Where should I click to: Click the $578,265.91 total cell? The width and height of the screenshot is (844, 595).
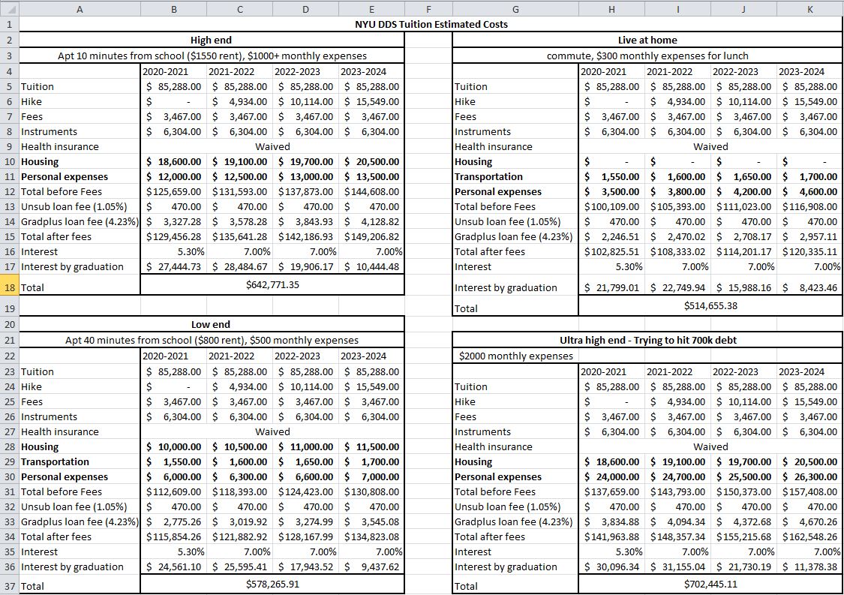(272, 583)
